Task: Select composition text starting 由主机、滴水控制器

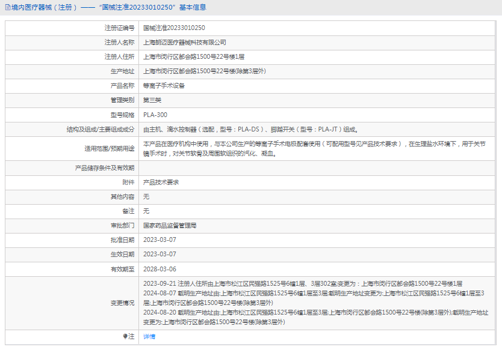Action: (x=250, y=129)
